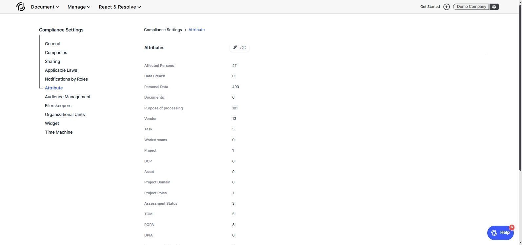522x245 pixels.
Task: Select Attribute in sidebar
Action: pos(54,88)
